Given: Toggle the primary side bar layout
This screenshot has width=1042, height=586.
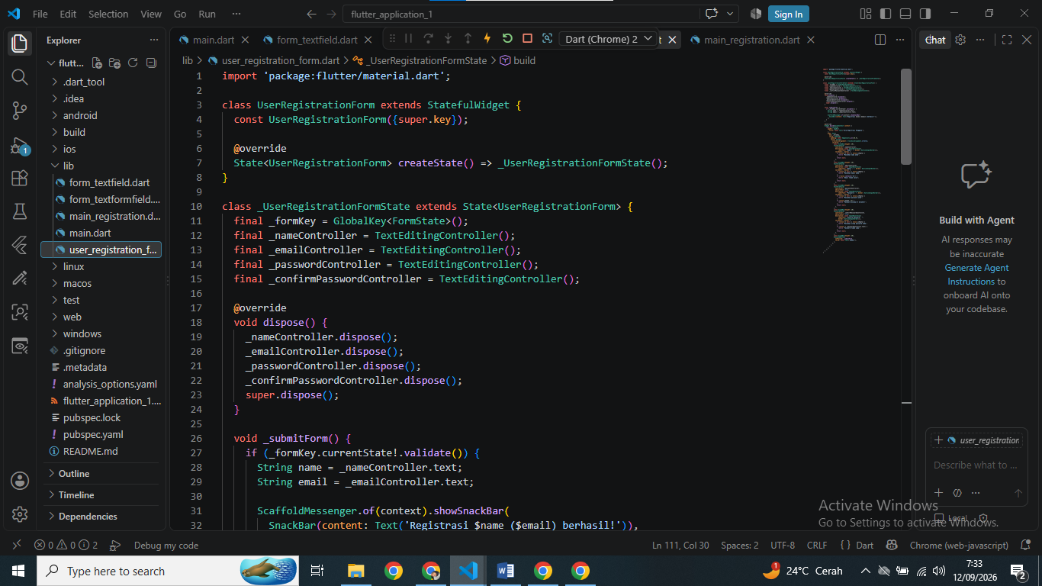Looking at the screenshot, I should click(885, 14).
